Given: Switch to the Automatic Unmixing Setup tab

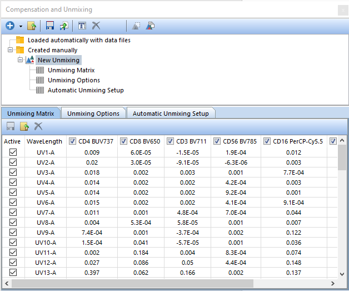Looking at the screenshot, I should click(171, 114).
